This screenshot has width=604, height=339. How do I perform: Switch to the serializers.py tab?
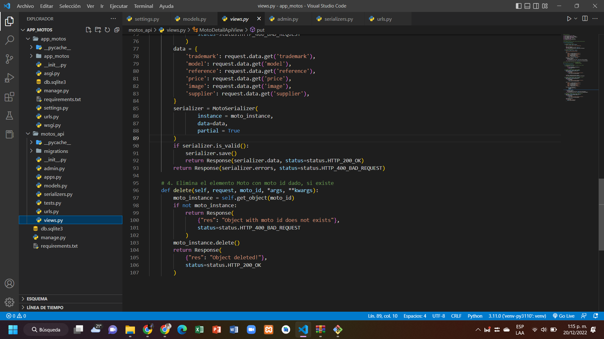pos(338,19)
